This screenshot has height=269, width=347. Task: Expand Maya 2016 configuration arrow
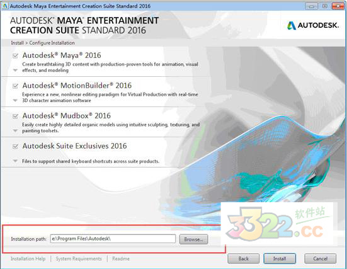coord(15,71)
